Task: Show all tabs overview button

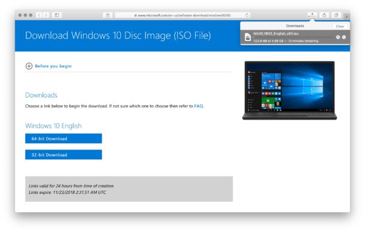Action: click(x=336, y=15)
